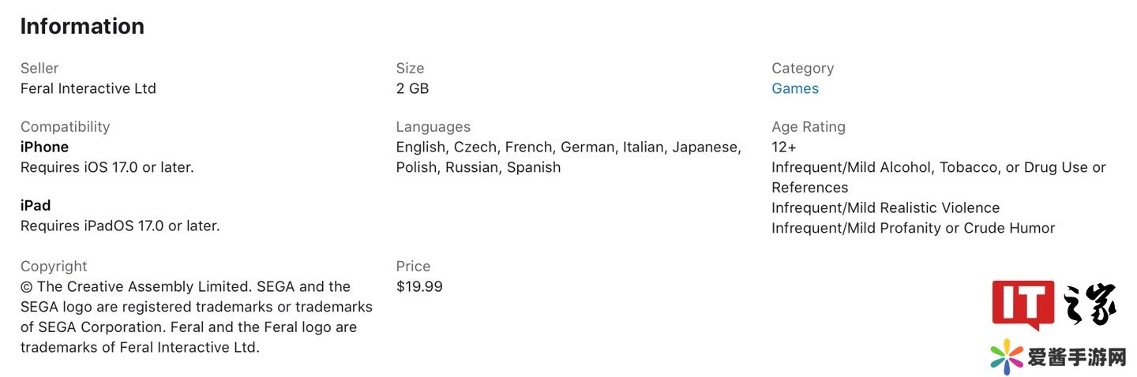Click the Requires iOS 17.0 text

107,167
